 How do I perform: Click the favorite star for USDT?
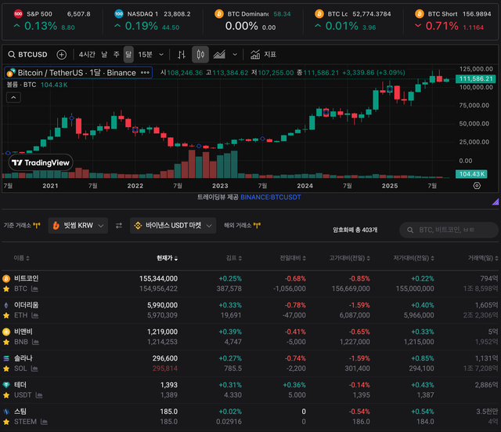[6, 395]
